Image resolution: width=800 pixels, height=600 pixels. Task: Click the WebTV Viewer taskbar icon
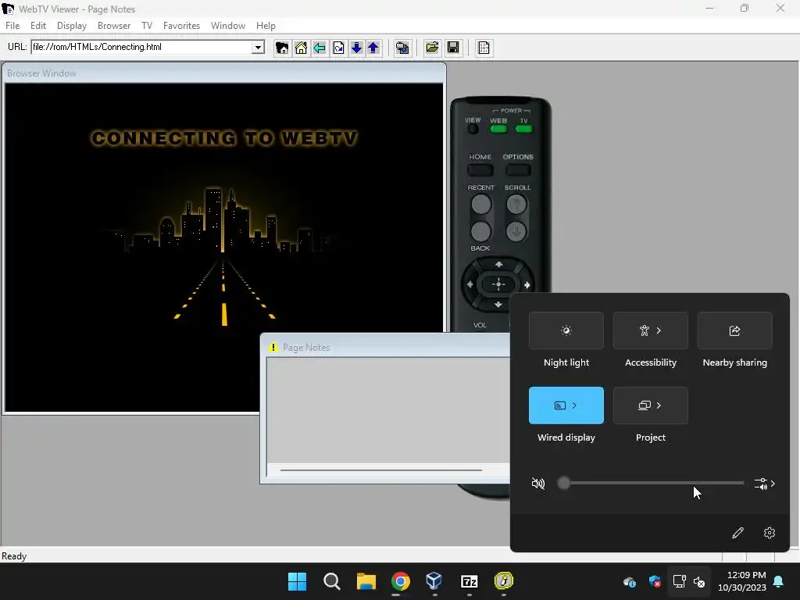click(x=504, y=581)
